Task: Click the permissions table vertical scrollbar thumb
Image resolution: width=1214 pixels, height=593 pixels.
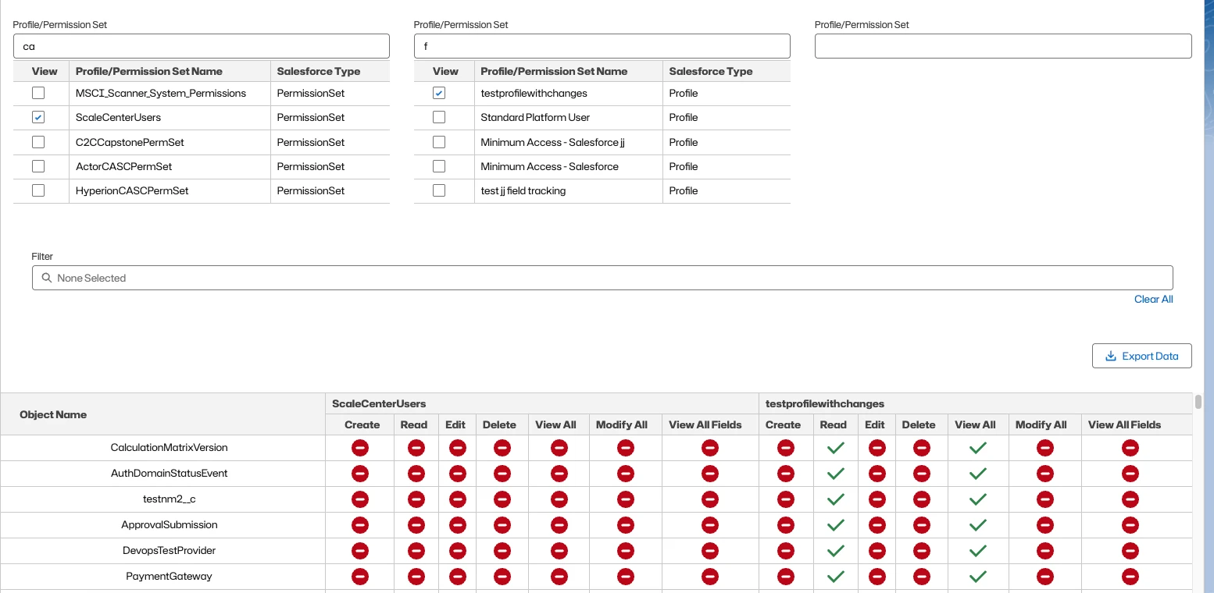Action: coord(1198,402)
